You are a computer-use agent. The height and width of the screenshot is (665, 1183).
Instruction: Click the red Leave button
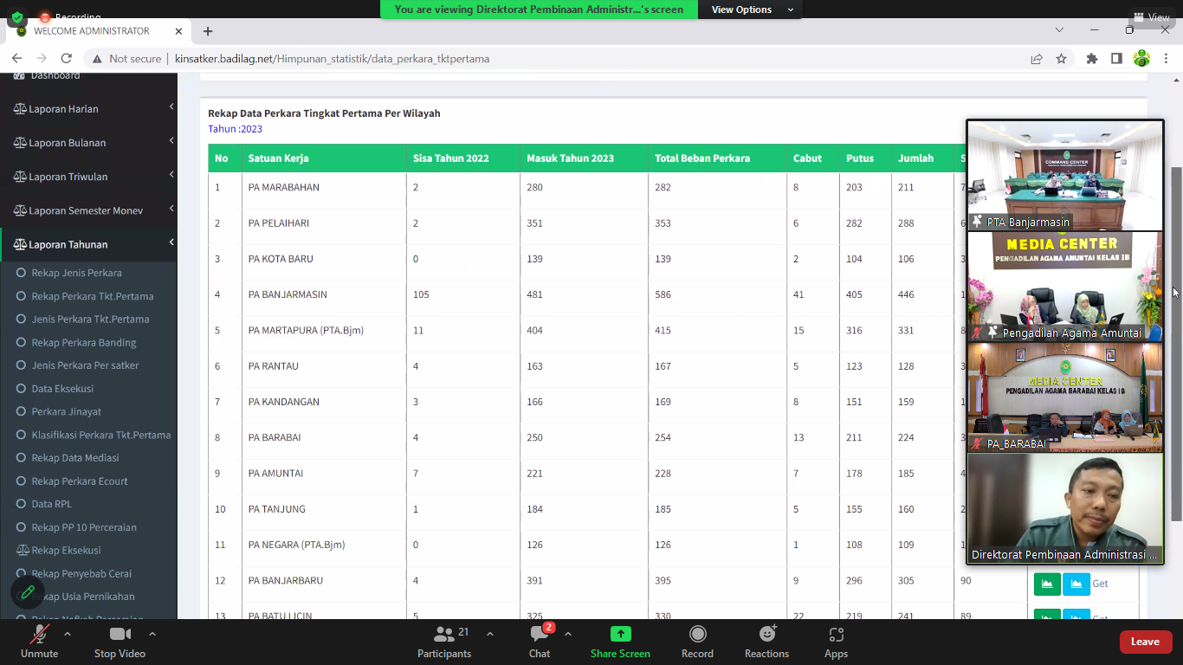click(1145, 642)
